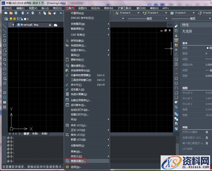
Task: Click the New file icon in toolbar
Action: [x=6, y=13]
